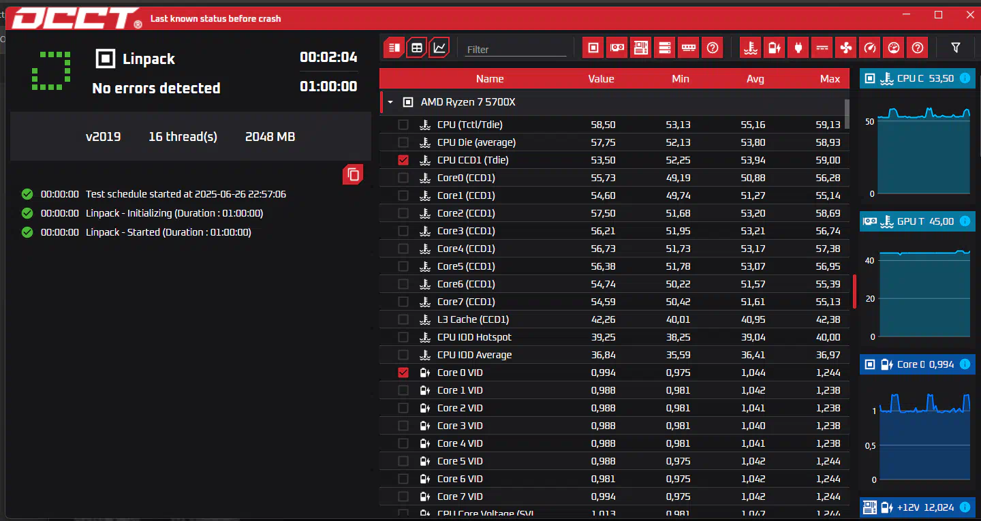Click the elapsed time 00:02:04
Viewport: 981px width, 521px height.
click(x=328, y=57)
